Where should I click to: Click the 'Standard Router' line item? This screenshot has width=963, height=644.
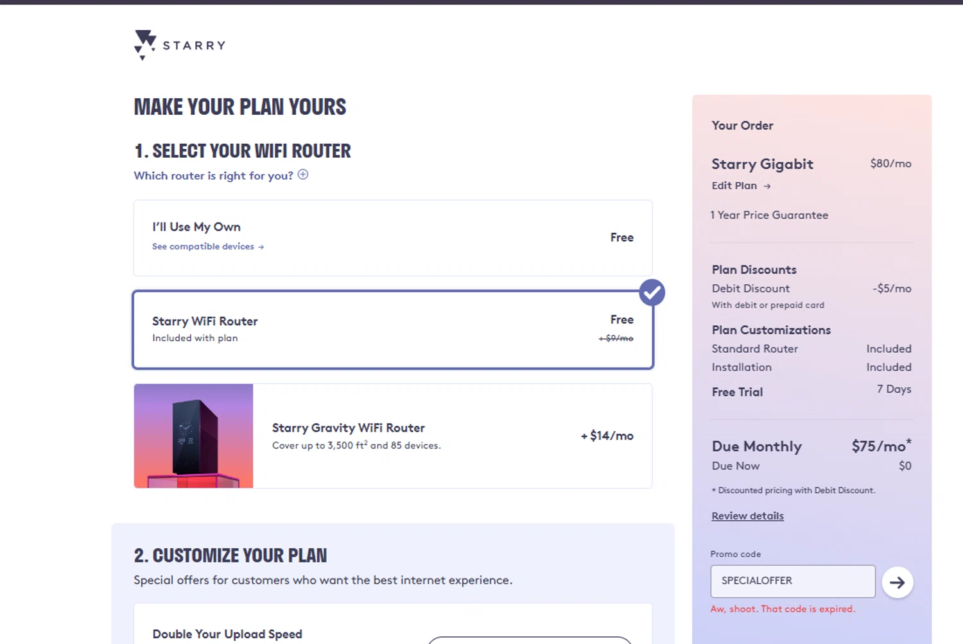point(754,349)
